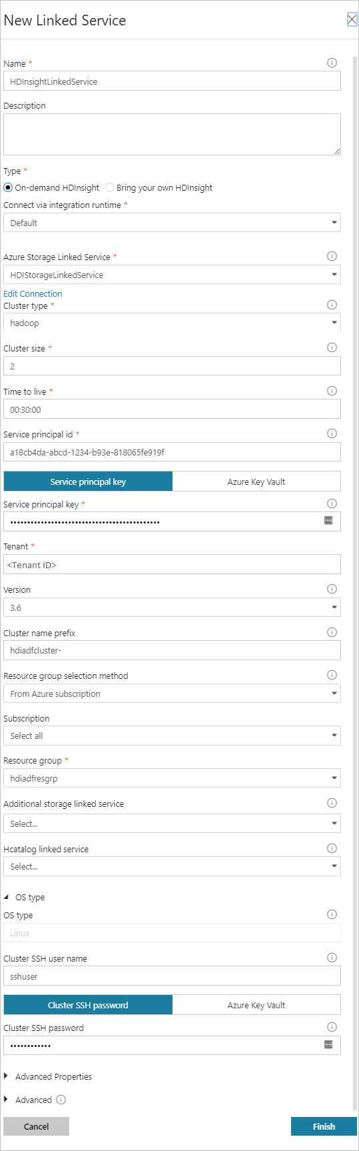The height and width of the screenshot is (1151, 359).
Task: Open the Version dropdown showing 3.6
Action: 172,608
